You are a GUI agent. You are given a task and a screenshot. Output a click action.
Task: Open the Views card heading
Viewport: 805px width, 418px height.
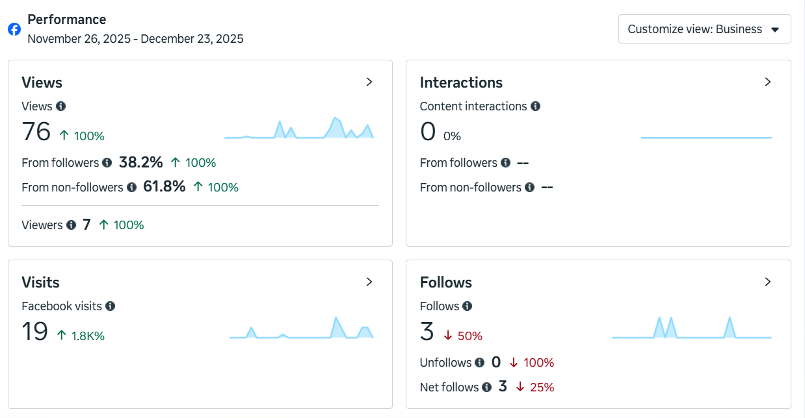click(42, 82)
